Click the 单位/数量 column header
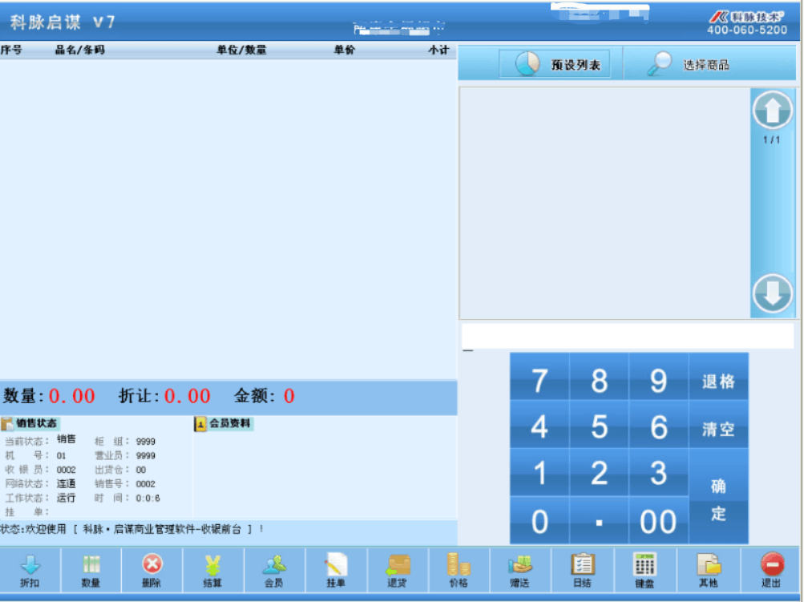Screen dimensions: 804x602 coord(241,50)
